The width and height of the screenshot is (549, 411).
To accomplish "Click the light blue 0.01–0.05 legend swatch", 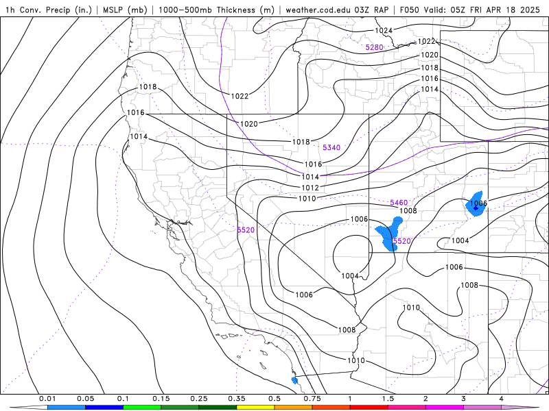I will click(67, 408).
